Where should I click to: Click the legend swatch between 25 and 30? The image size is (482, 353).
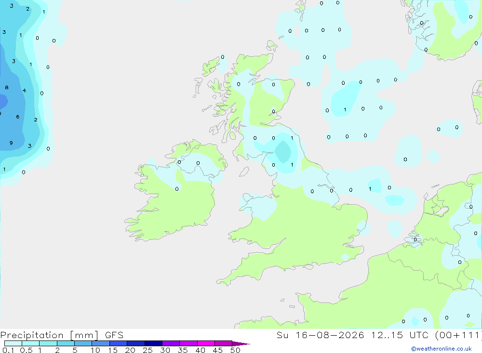pyautogui.click(x=153, y=343)
